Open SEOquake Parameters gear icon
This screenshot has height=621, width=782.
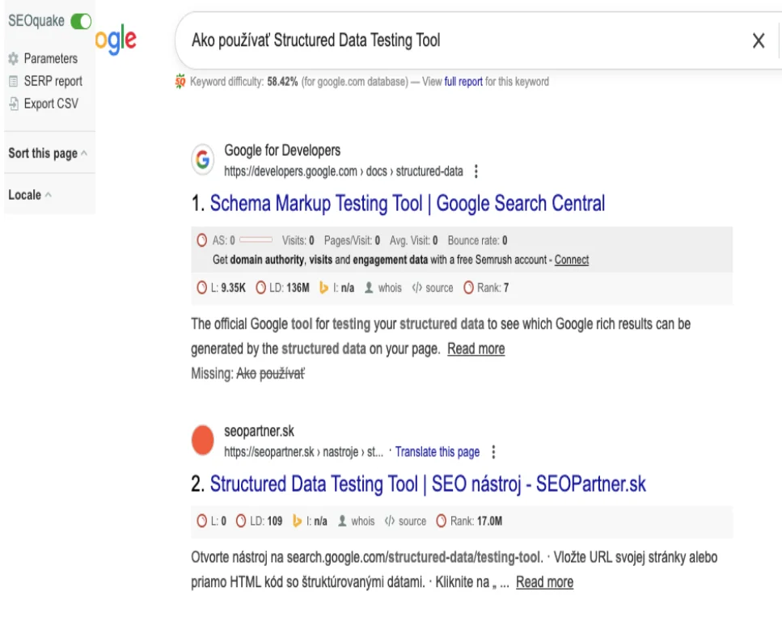pos(13,58)
